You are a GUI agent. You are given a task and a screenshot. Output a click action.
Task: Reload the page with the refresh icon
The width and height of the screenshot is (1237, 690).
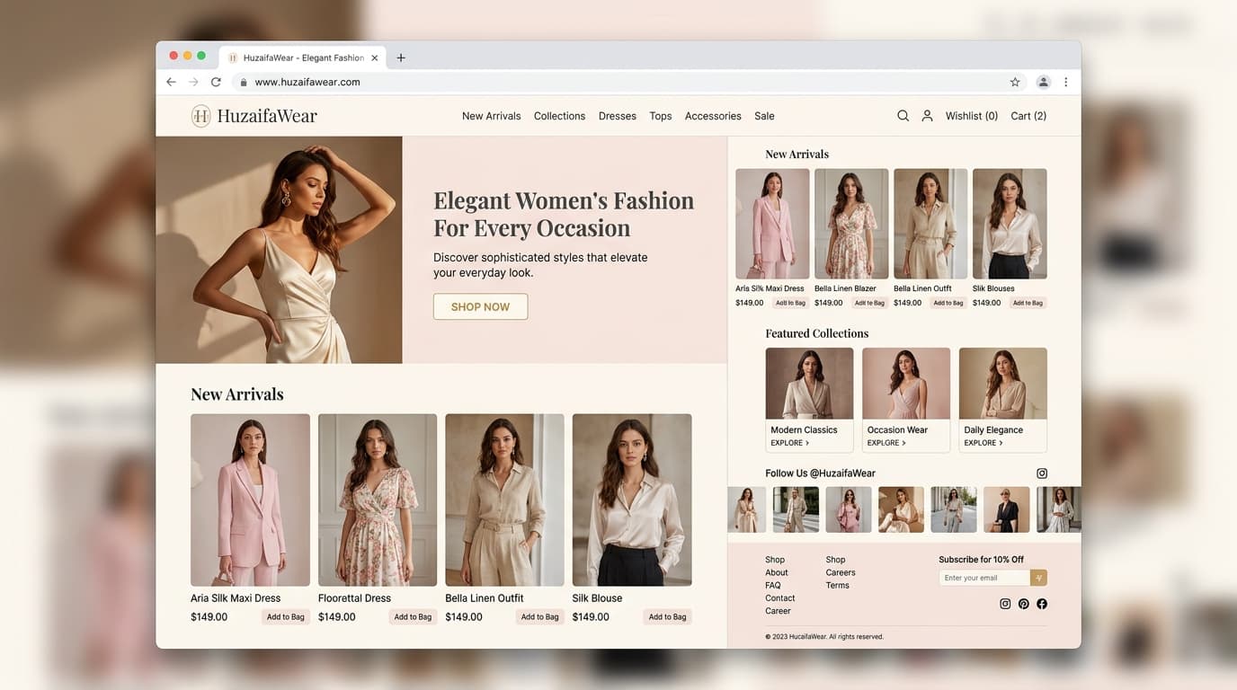pyautogui.click(x=216, y=82)
